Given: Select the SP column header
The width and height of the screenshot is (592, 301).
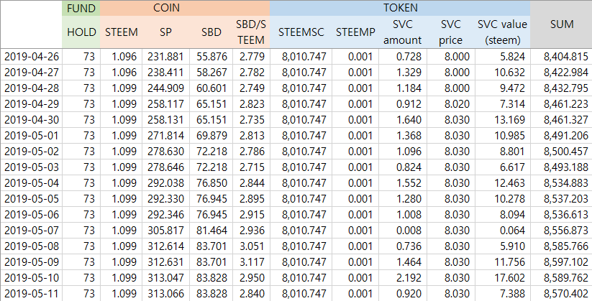Looking at the screenshot, I should click(x=166, y=32).
